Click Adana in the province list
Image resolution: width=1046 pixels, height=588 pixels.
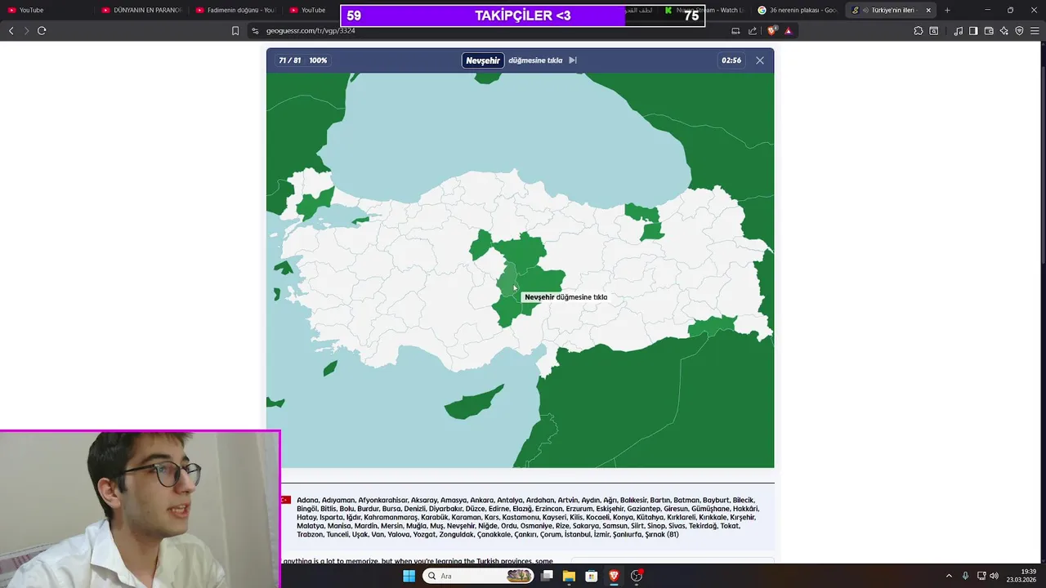(307, 500)
